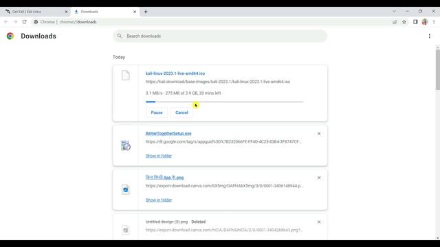
Task: Open Chrome three-dot main menu
Action: coord(434,22)
